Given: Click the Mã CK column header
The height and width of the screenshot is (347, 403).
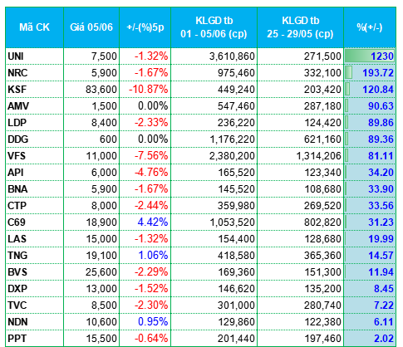Looking at the screenshot, I should tap(35, 27).
